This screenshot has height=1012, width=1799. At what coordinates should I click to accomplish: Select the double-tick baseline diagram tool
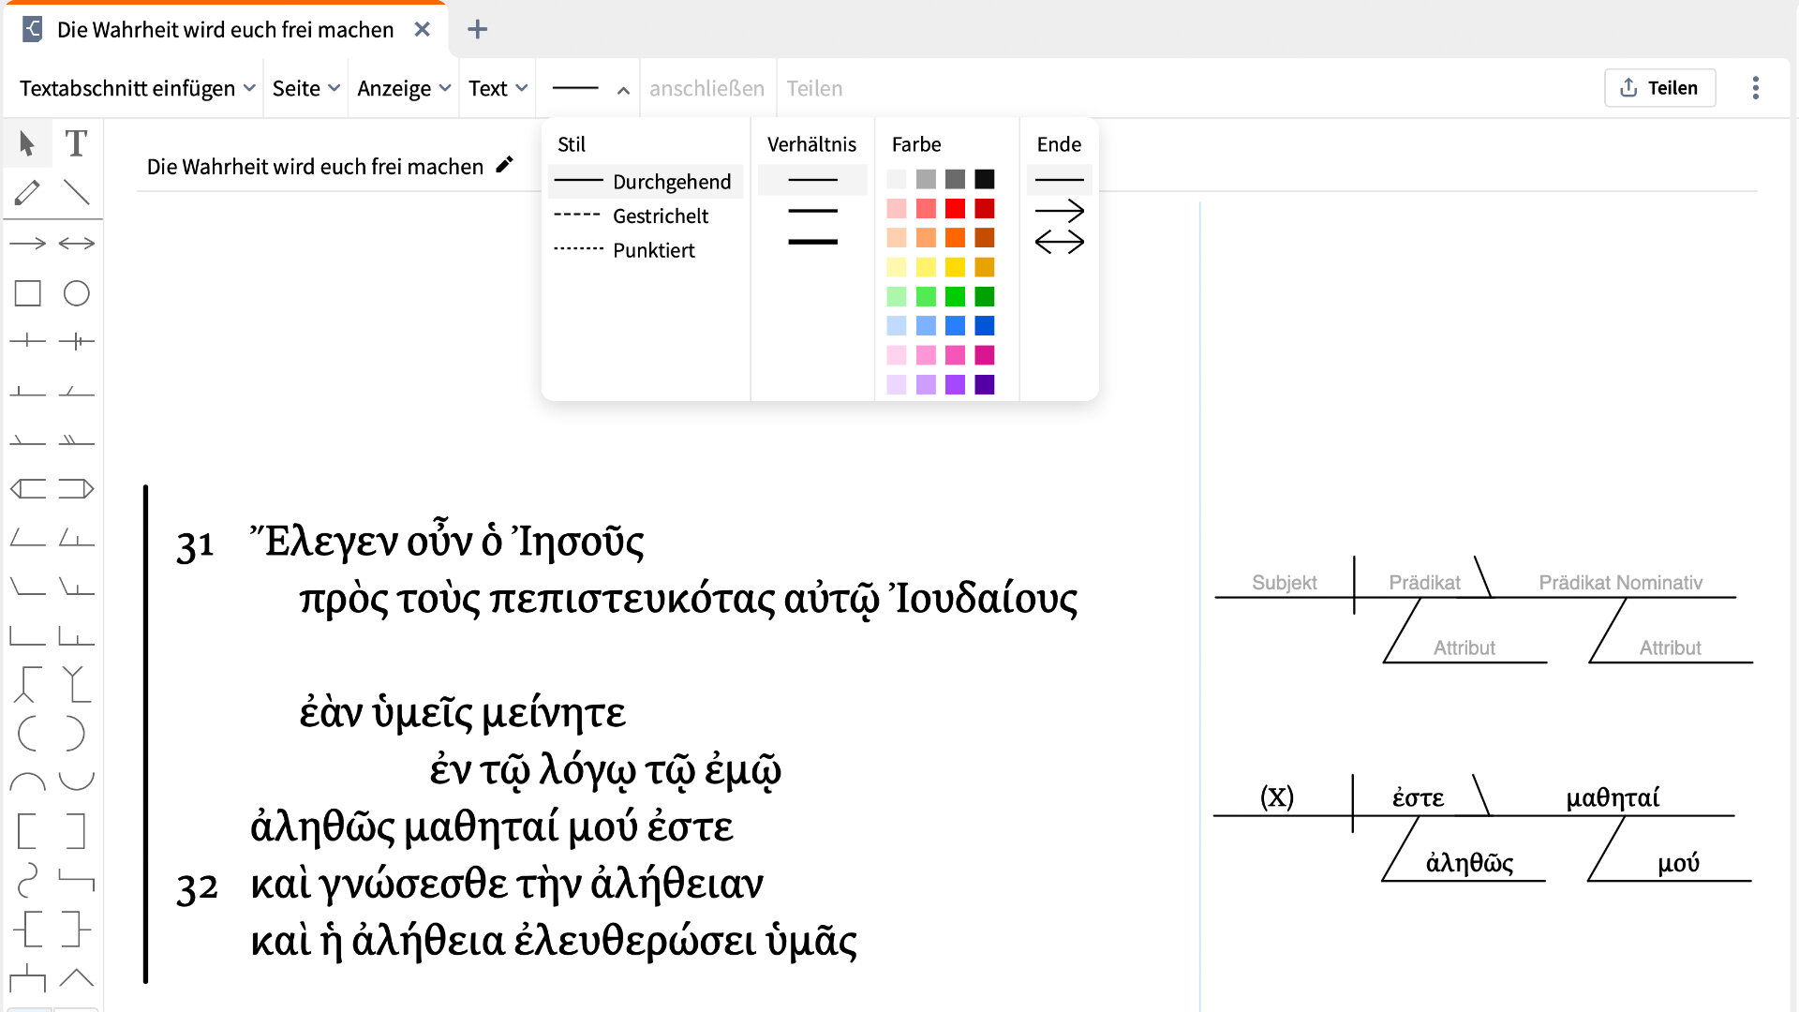click(76, 341)
